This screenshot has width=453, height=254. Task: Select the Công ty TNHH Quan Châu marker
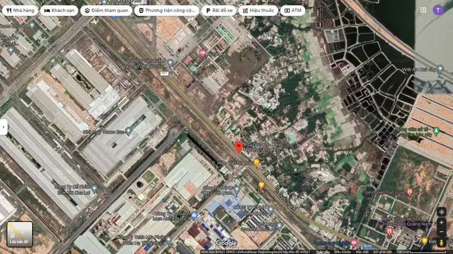(x=271, y=210)
